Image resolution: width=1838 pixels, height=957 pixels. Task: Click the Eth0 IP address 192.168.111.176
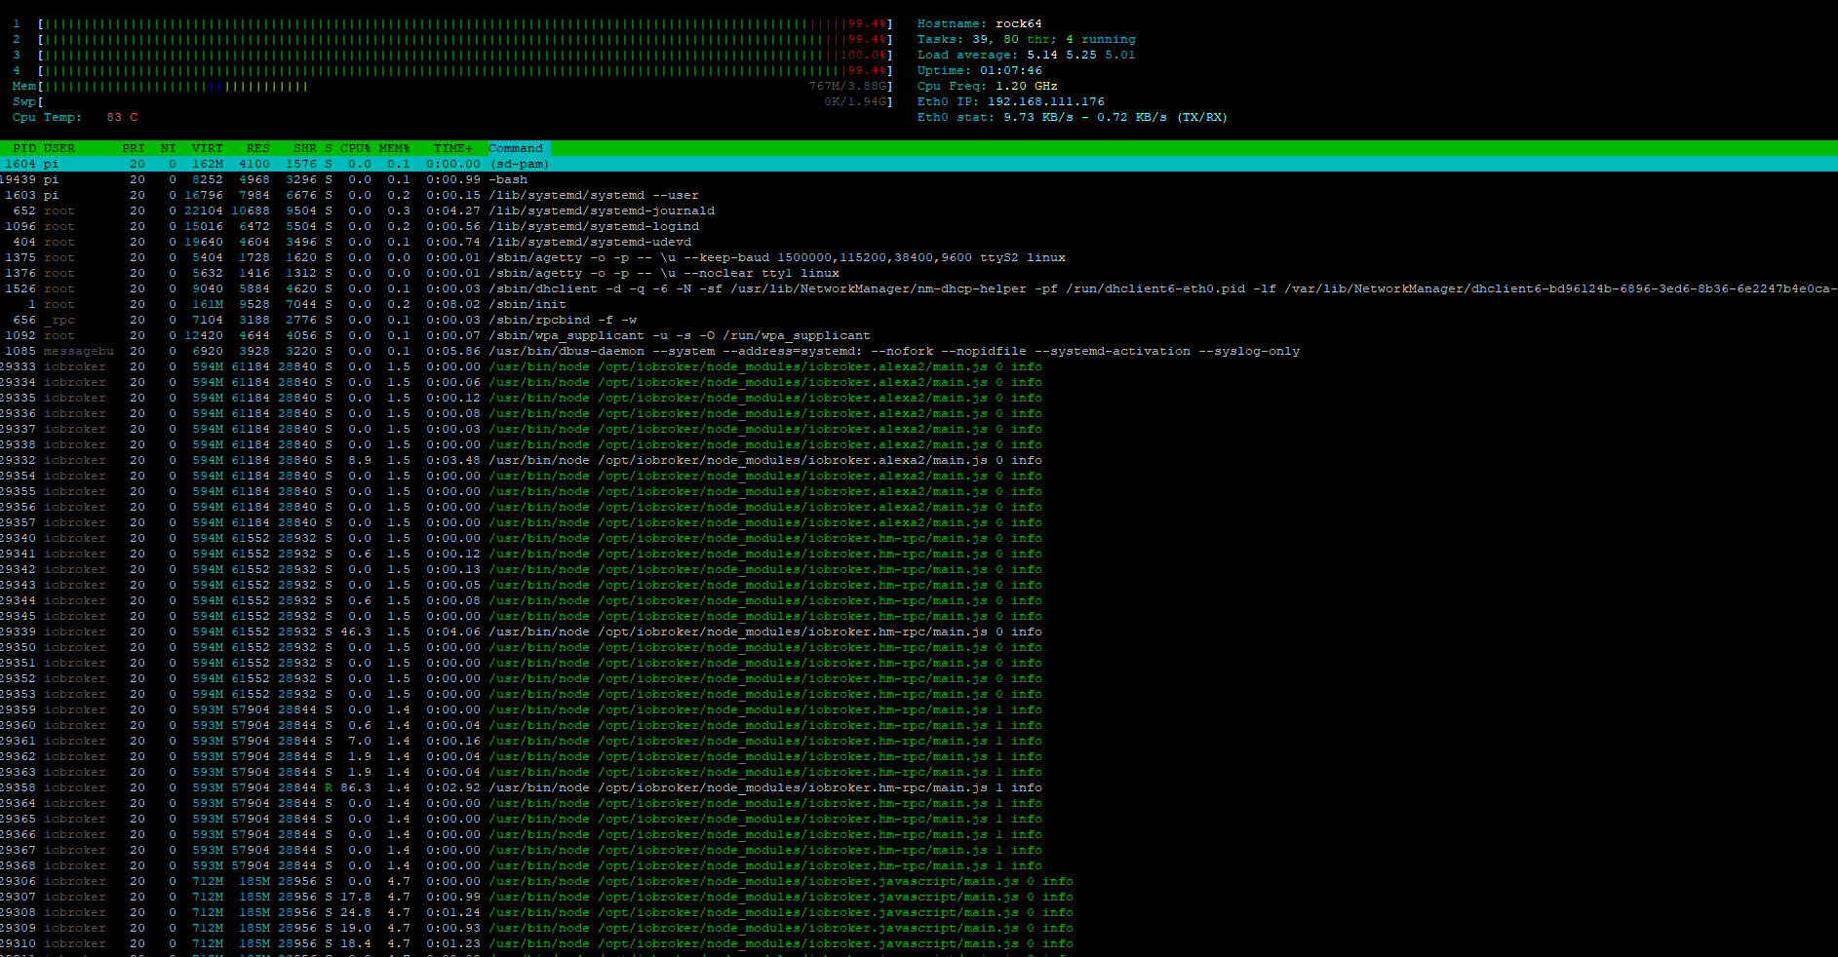1046,101
